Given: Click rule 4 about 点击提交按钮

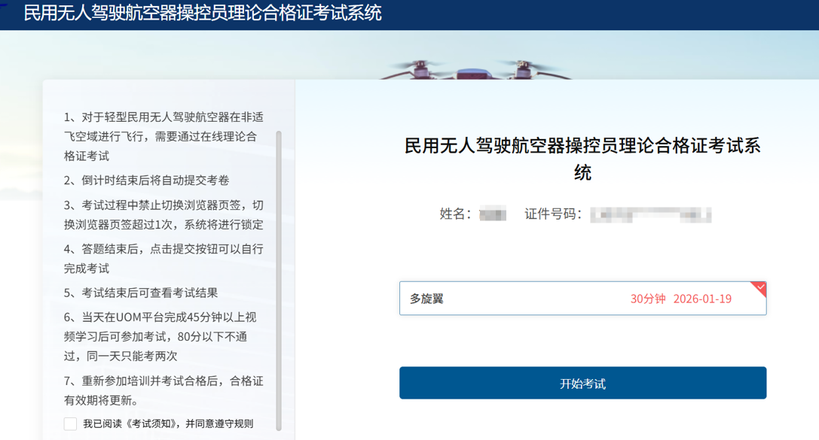Looking at the screenshot, I should pyautogui.click(x=163, y=259).
